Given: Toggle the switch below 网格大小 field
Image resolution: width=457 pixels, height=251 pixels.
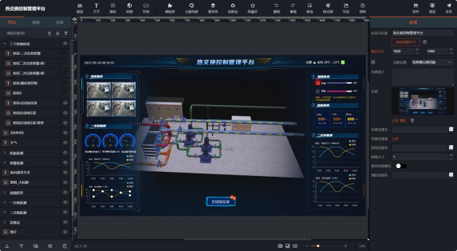Looking at the screenshot, I should (401, 166).
